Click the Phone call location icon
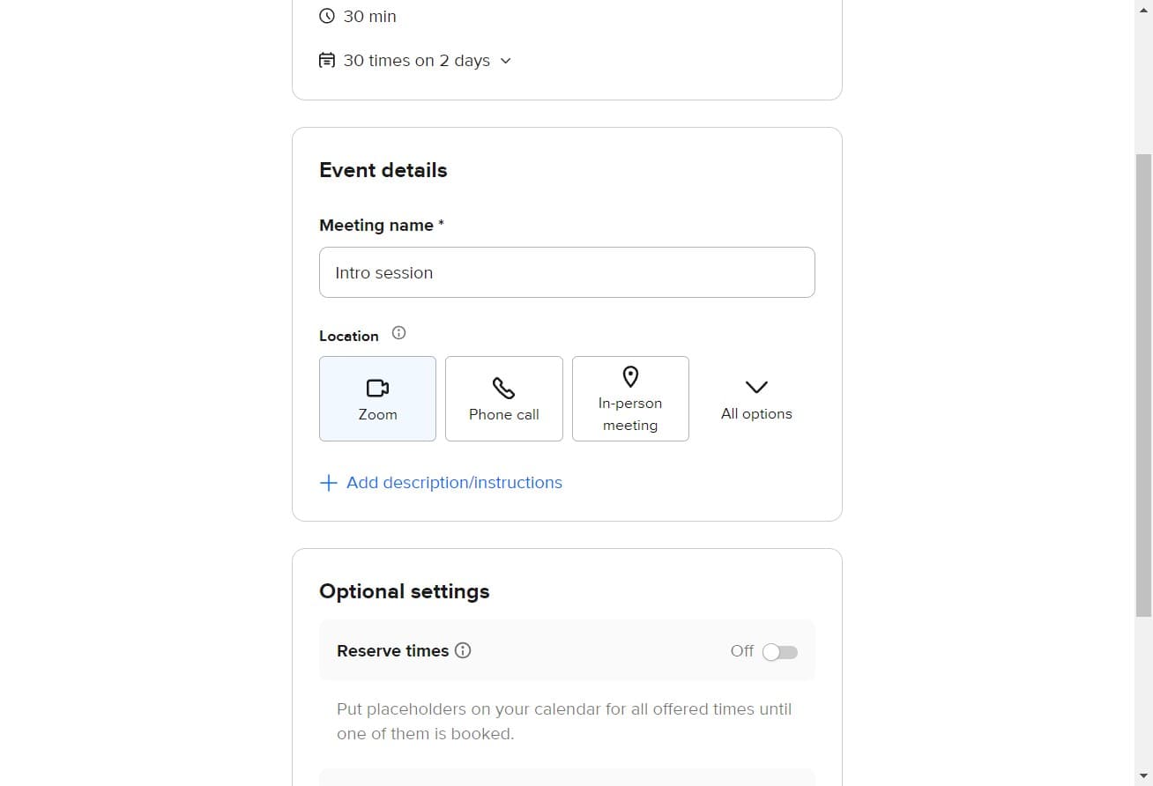The image size is (1153, 786). tap(503, 387)
